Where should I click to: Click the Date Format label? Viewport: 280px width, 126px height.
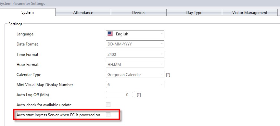tap(27, 44)
